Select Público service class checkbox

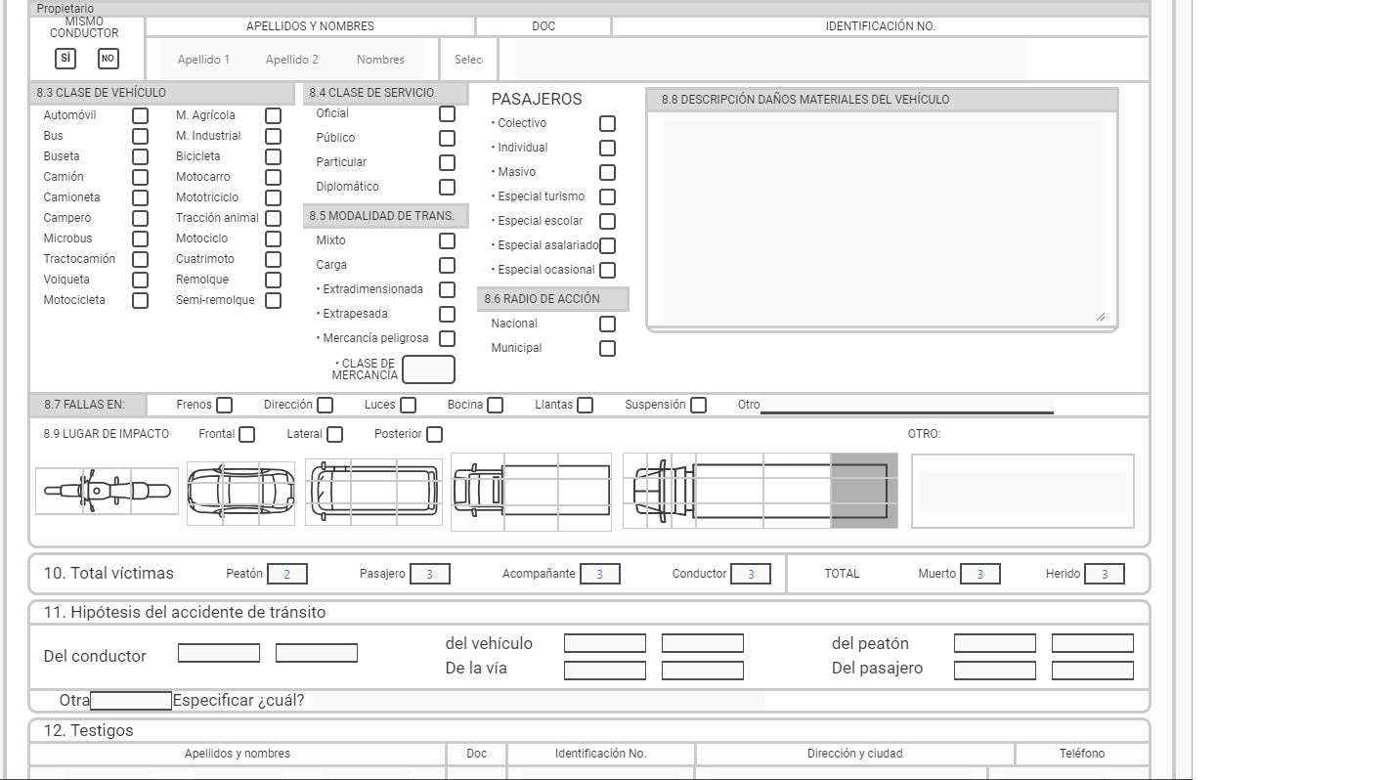(447, 138)
